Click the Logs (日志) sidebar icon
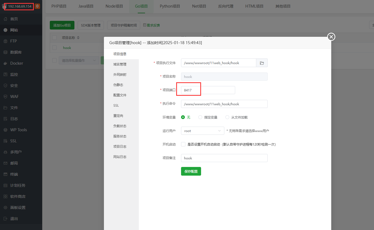374x230 pixels. point(5,119)
